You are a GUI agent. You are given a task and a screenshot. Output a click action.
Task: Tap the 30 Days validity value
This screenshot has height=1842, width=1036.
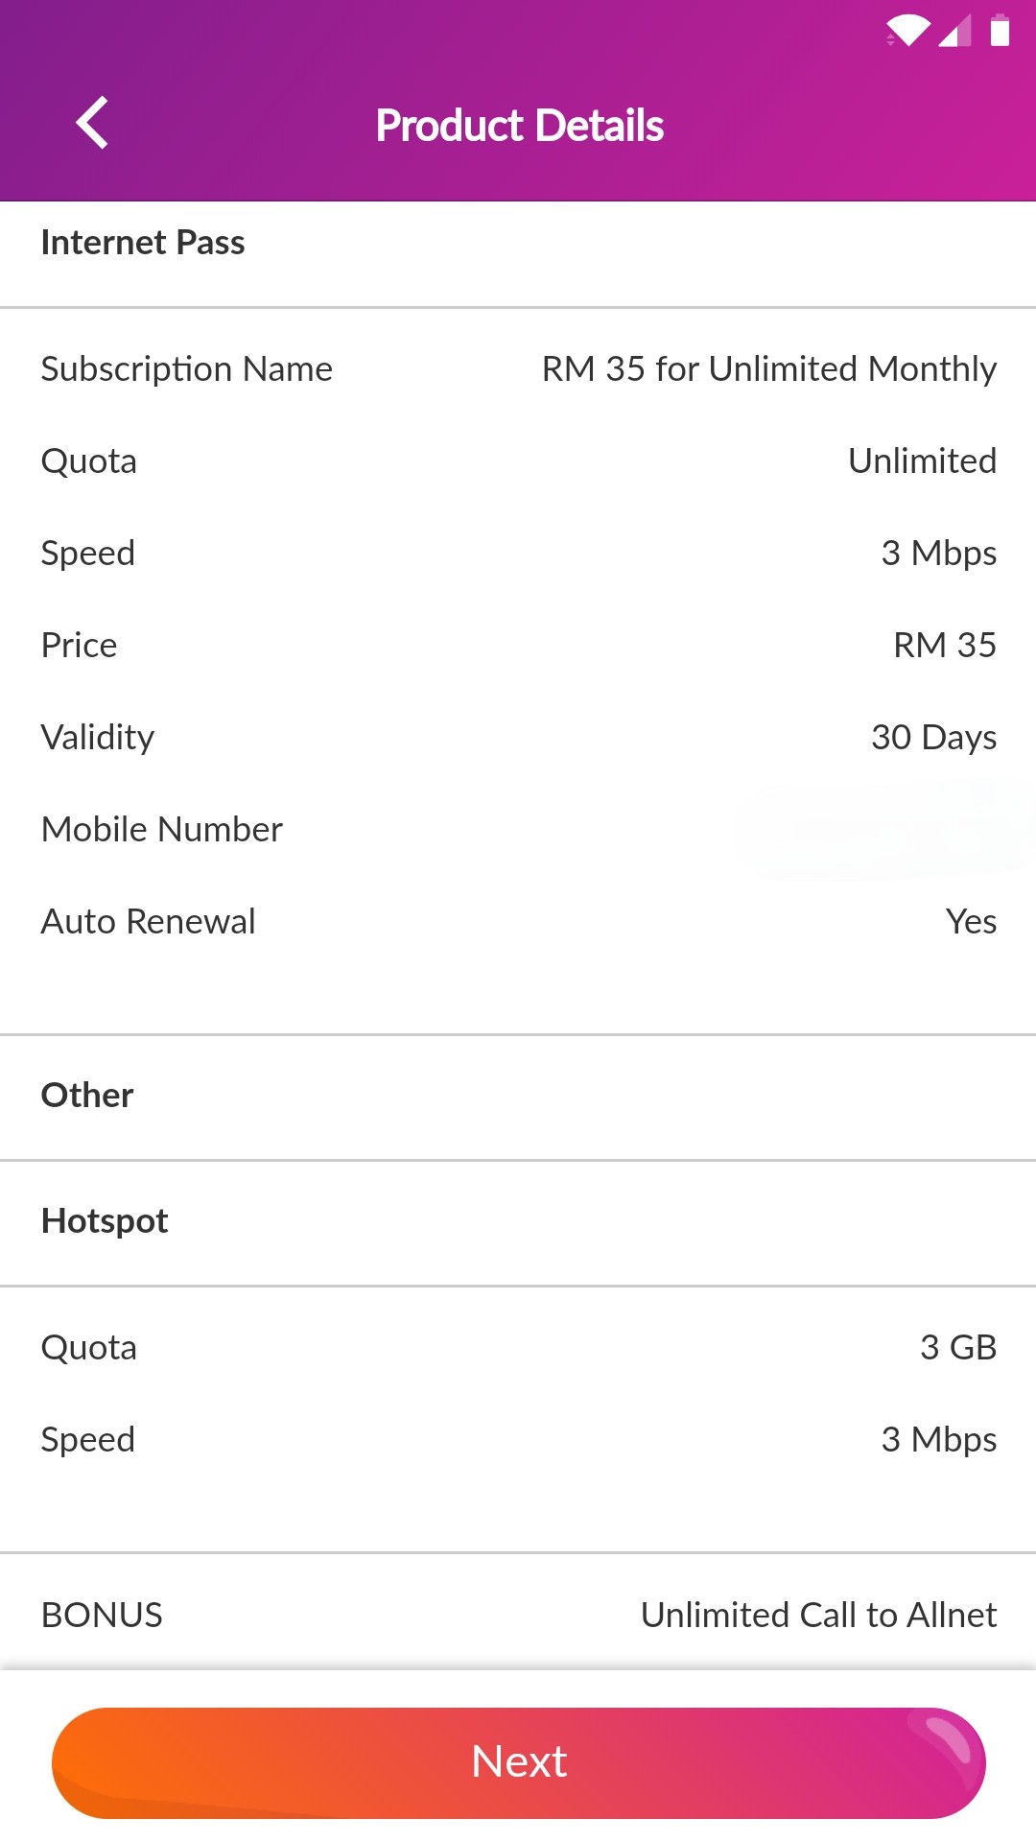tap(933, 738)
